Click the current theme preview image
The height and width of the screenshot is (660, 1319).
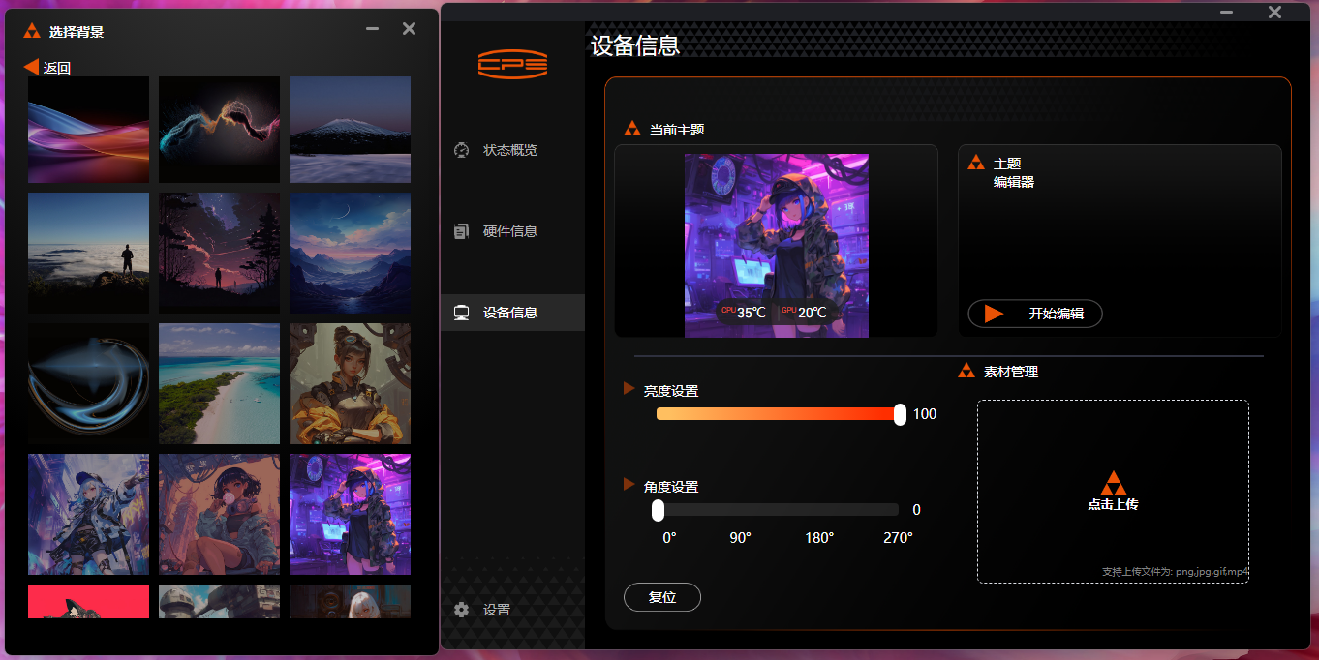point(777,246)
